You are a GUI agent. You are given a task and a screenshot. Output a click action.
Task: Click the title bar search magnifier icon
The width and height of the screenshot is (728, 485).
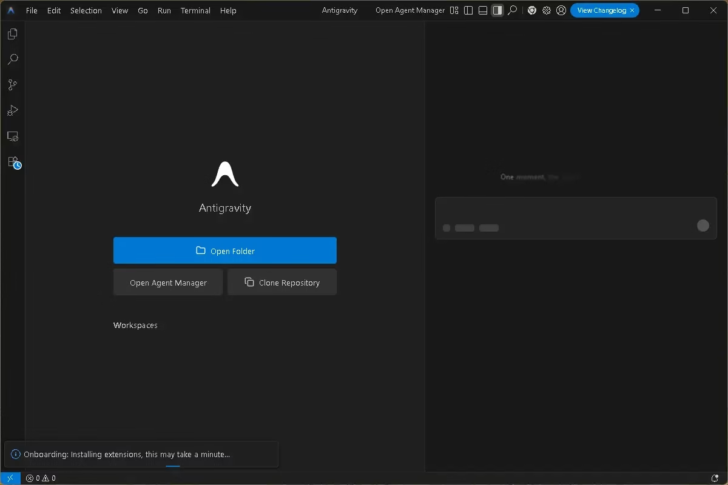(513, 10)
